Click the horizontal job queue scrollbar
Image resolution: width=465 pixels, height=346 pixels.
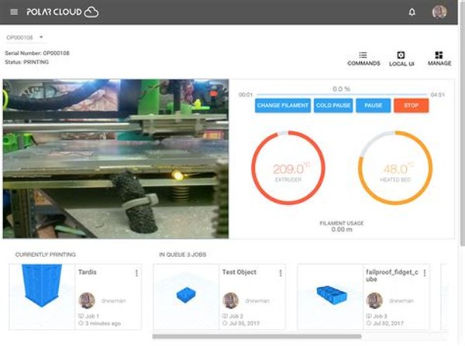[256, 337]
